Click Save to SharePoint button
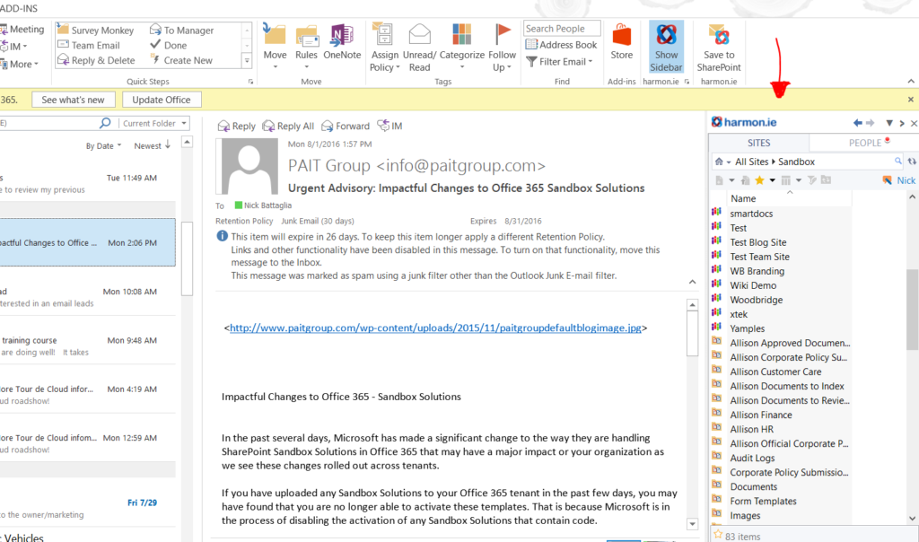 pyautogui.click(x=719, y=47)
